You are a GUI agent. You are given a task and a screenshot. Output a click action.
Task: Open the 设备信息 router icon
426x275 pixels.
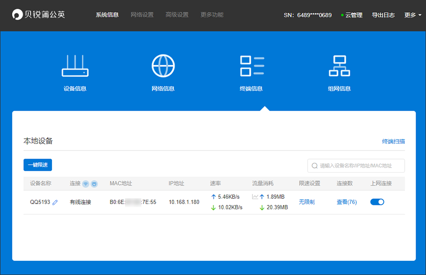(x=75, y=66)
